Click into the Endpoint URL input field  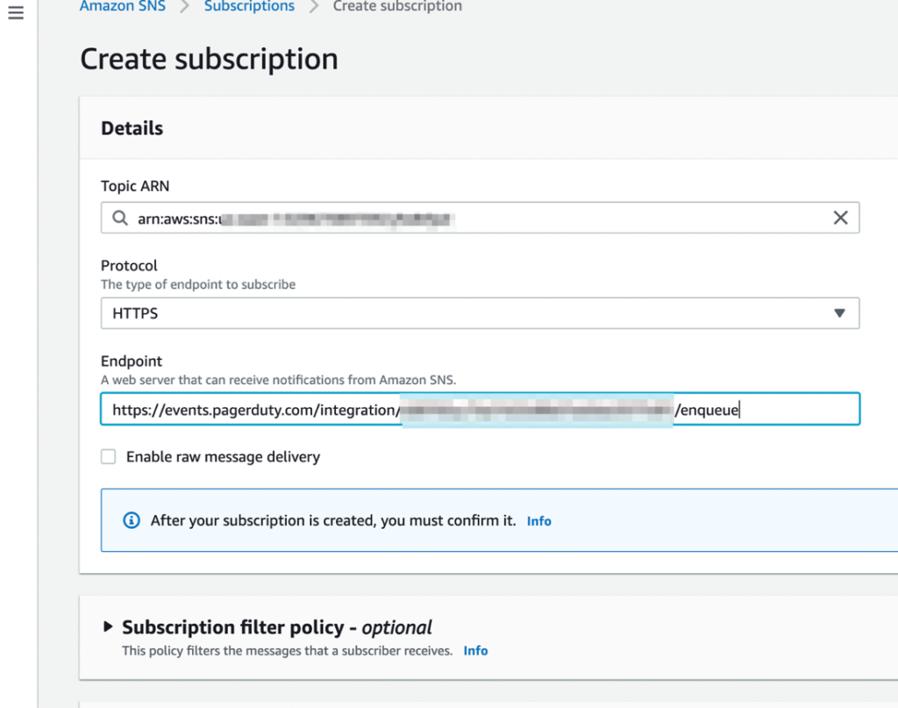click(481, 408)
